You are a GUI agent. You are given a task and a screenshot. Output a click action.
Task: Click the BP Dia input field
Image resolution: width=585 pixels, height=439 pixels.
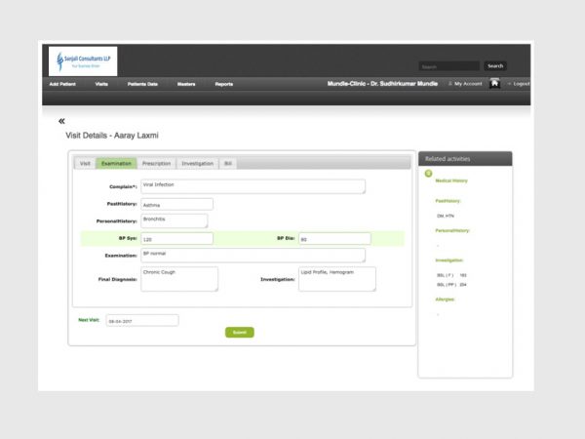point(334,239)
